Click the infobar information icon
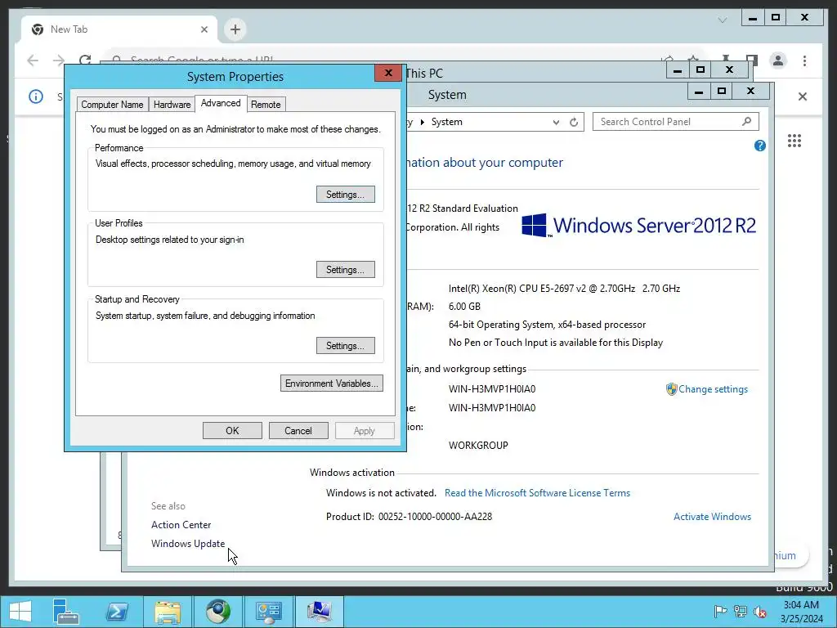Viewport: 837px width, 628px height. point(36,96)
